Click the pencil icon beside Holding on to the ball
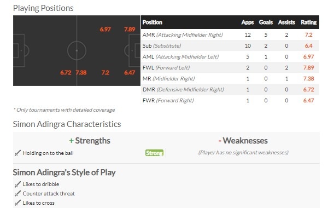The image size is (328, 208). pos(17,153)
